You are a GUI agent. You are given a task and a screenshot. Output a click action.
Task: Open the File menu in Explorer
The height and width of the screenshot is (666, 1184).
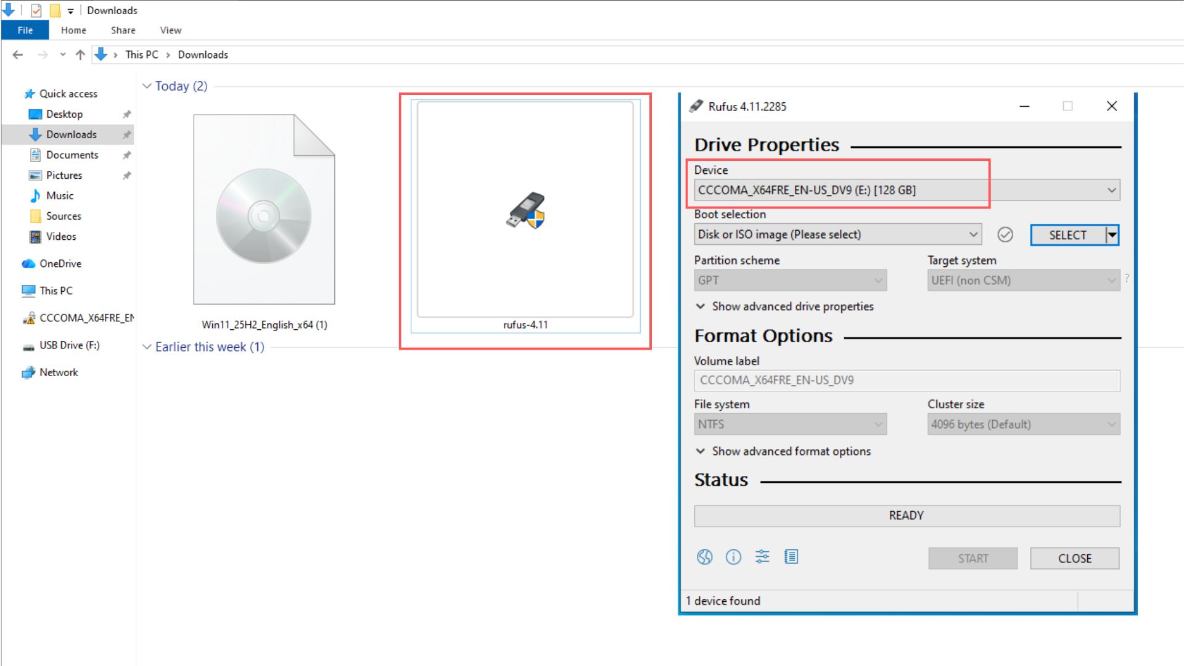click(x=25, y=30)
